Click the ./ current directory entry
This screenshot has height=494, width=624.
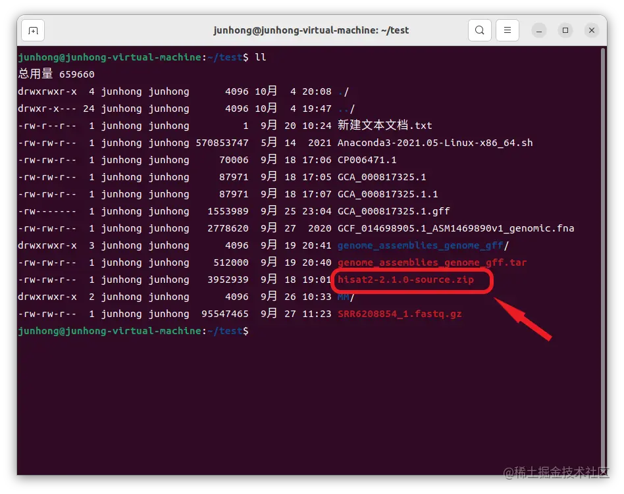[x=343, y=91]
